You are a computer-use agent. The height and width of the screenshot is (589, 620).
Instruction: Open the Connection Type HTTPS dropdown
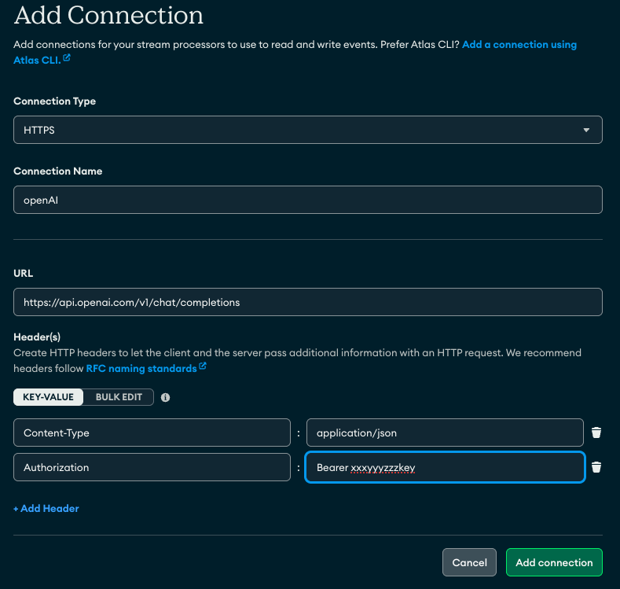[x=307, y=130]
